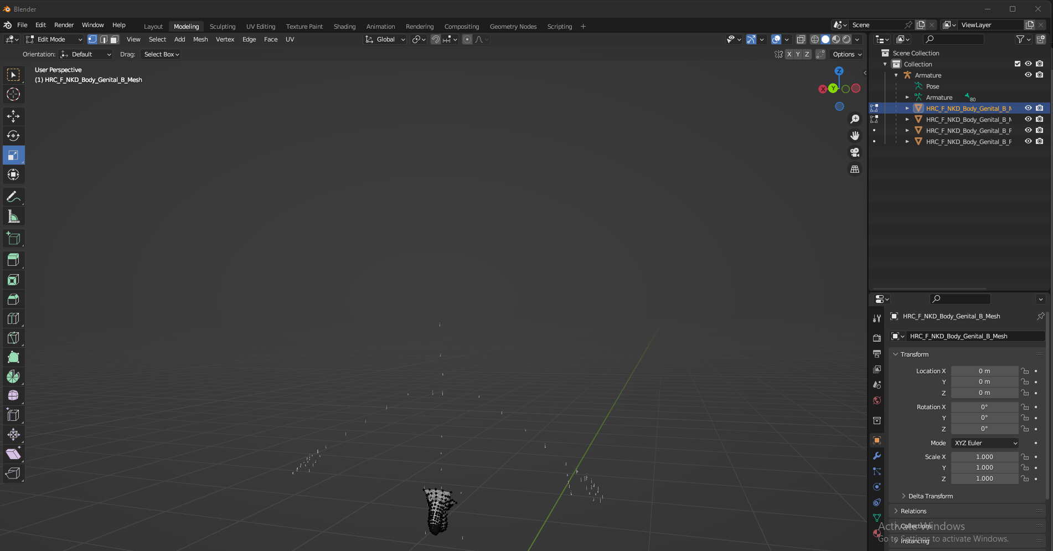Image resolution: width=1053 pixels, height=551 pixels.
Task: Click the camera view icon in viewport
Action: 855,152
